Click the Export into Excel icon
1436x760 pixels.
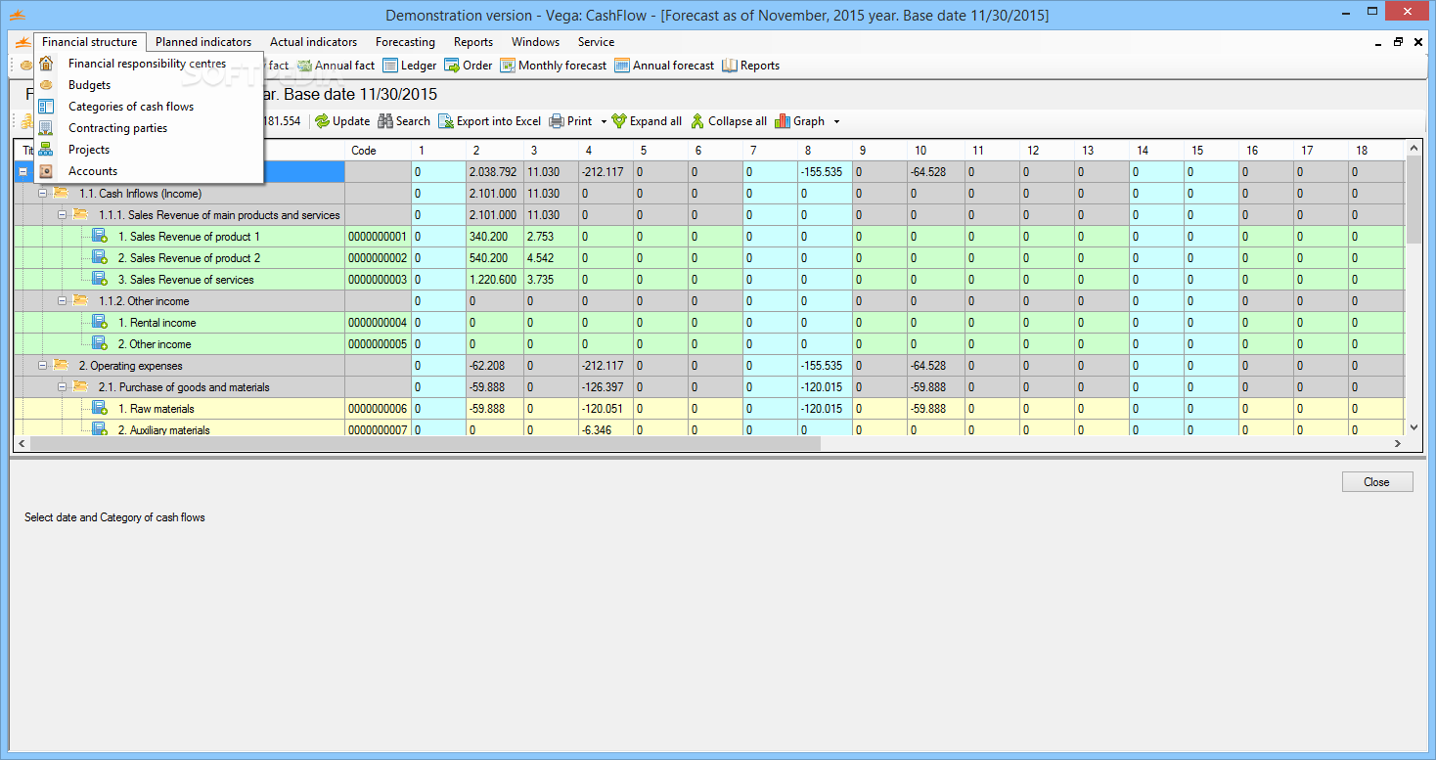coord(446,121)
